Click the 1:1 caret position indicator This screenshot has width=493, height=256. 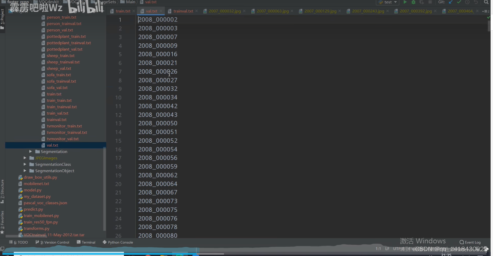[x=378, y=248]
